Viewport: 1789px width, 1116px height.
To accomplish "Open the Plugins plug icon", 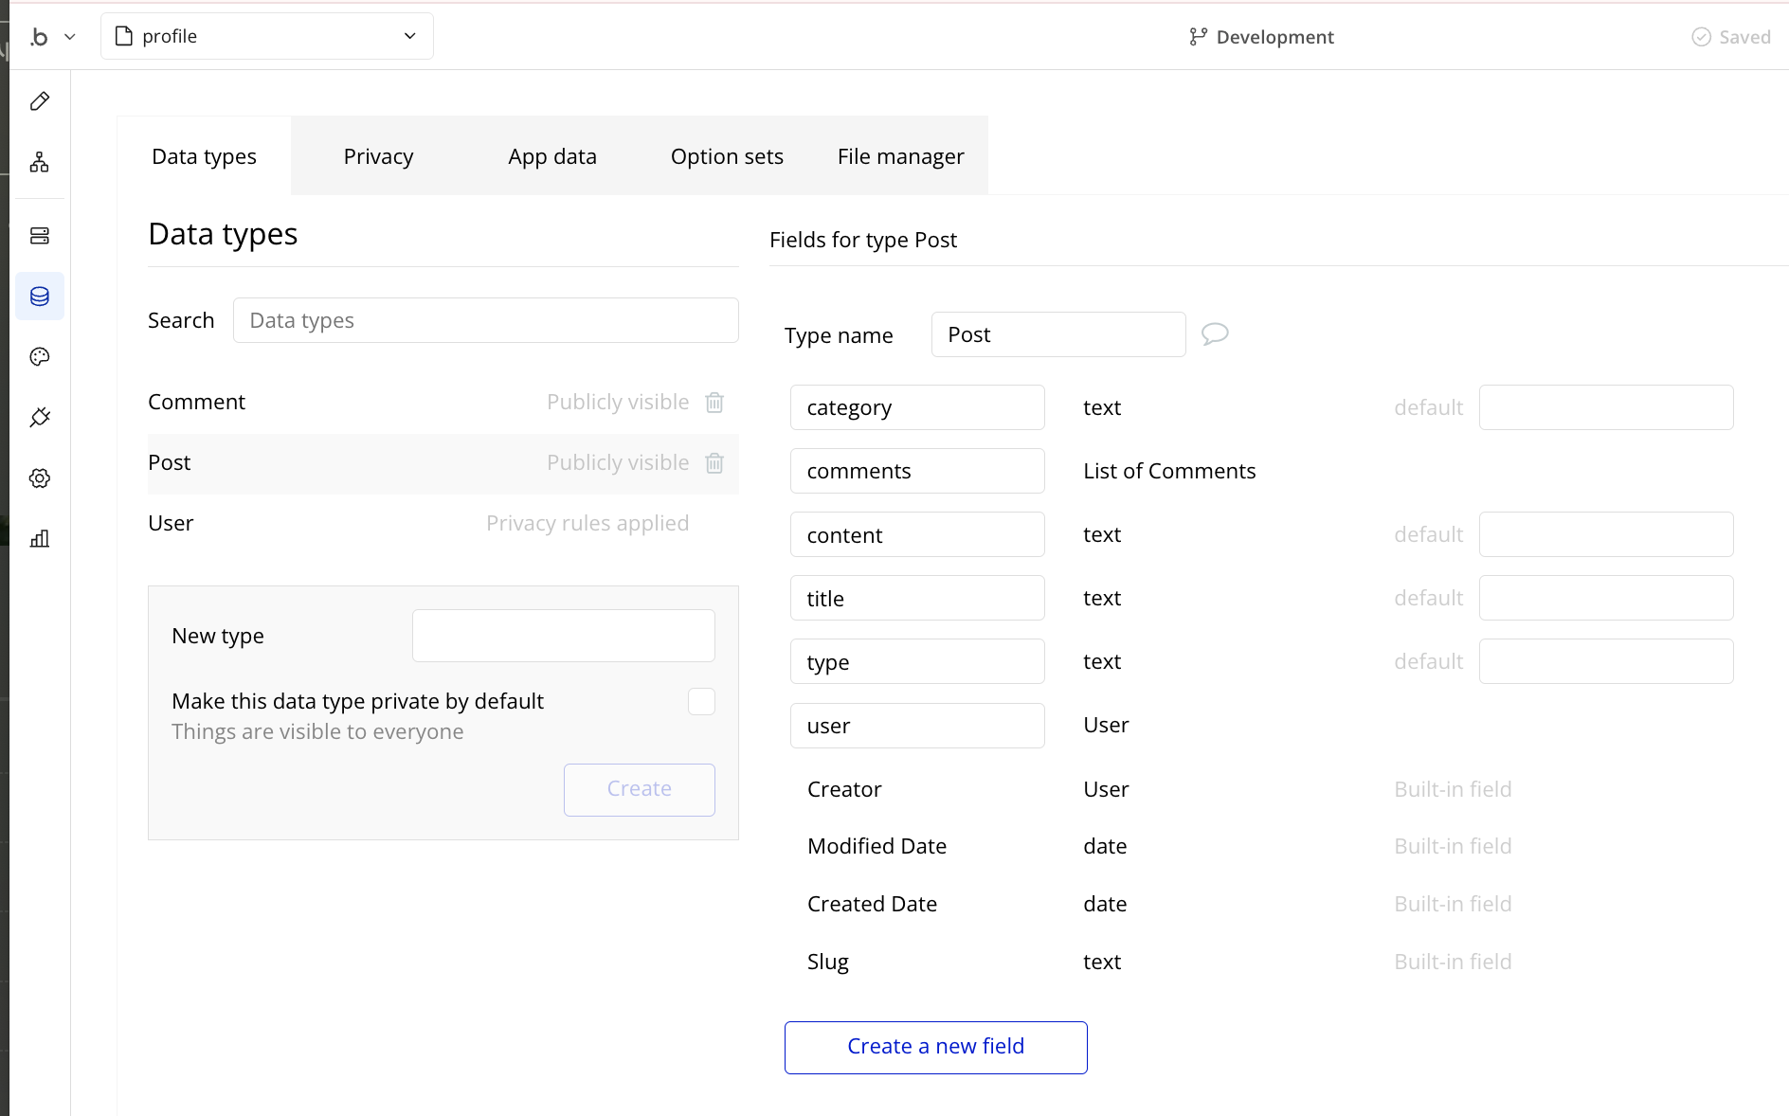I will (40, 418).
